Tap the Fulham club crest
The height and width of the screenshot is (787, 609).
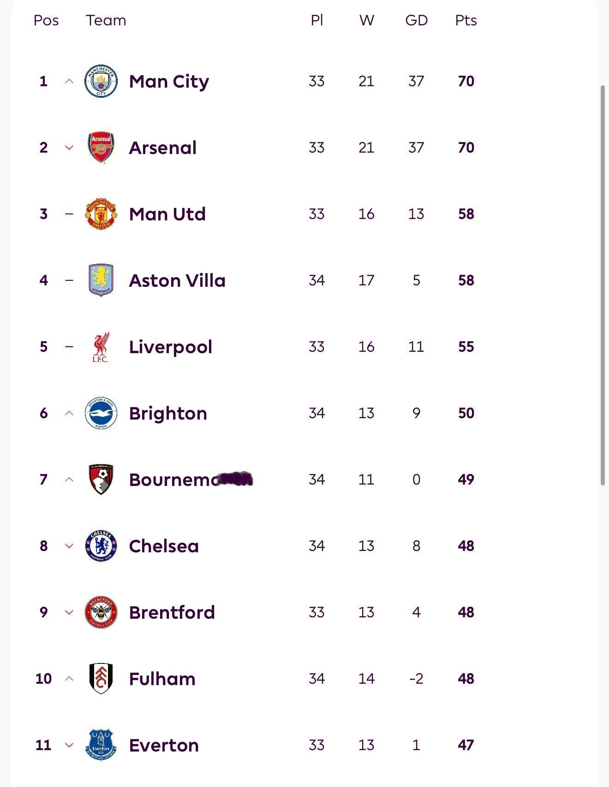click(101, 679)
